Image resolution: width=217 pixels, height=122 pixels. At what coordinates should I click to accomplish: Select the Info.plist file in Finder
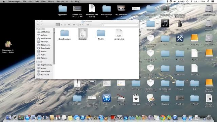click(x=83, y=34)
